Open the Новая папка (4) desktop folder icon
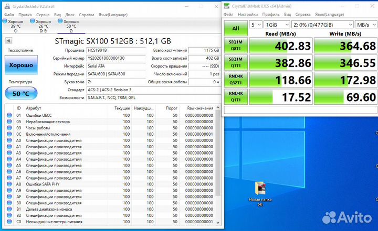Image resolution: width=378 pixels, height=231 pixels. tap(260, 189)
